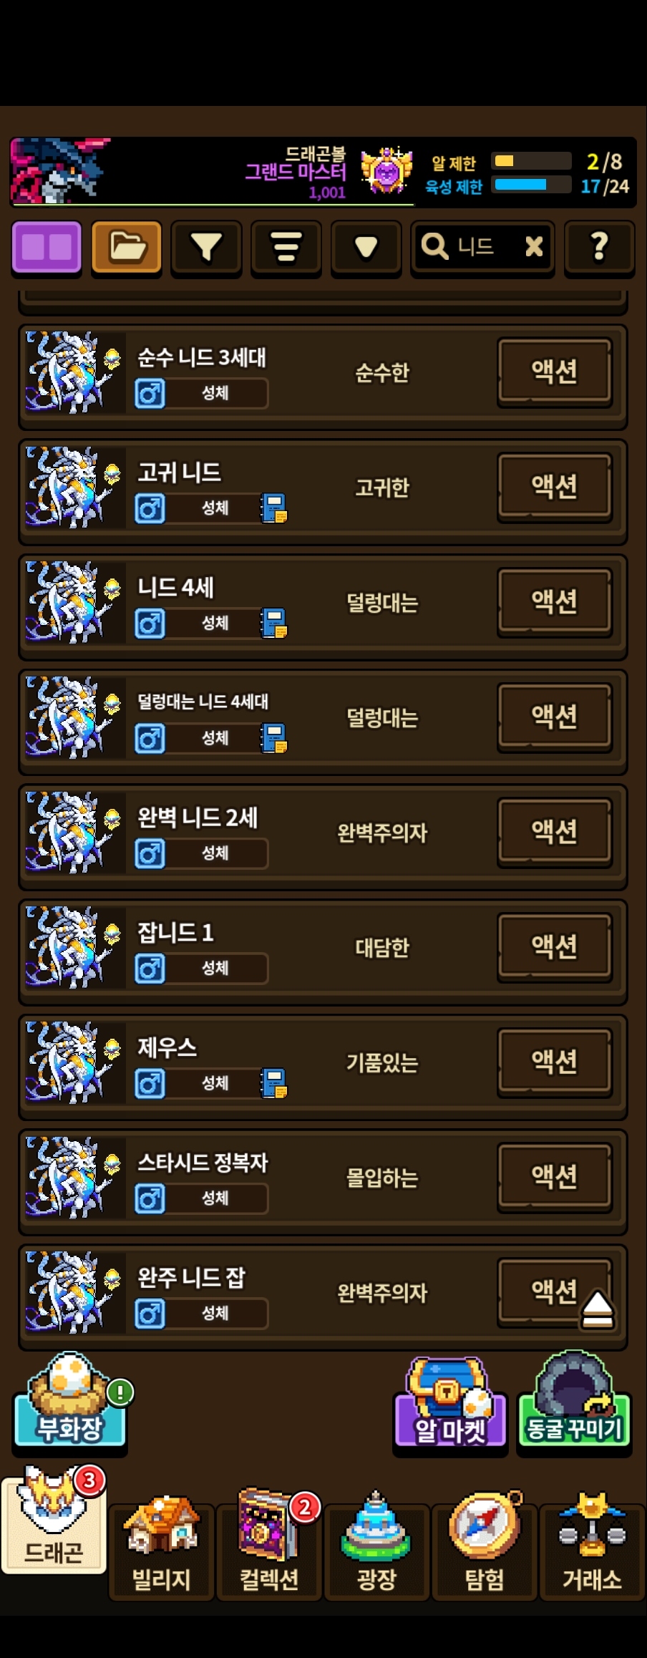Click the memo note icon on 고귀 니드
Viewport: 647px width, 1658px height.
point(274,508)
